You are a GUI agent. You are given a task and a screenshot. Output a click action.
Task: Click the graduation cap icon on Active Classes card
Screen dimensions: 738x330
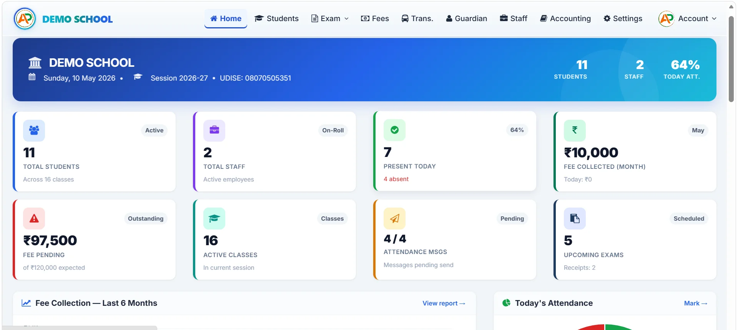tap(214, 218)
